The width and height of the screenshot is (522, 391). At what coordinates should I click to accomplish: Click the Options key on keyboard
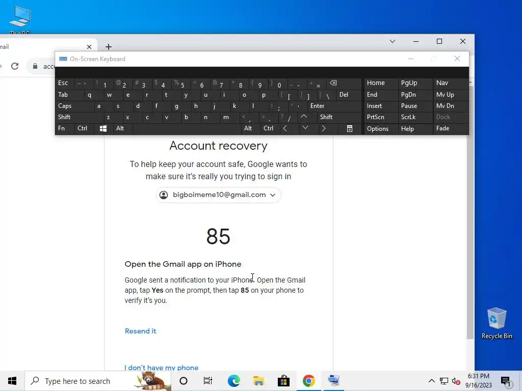[x=381, y=129]
